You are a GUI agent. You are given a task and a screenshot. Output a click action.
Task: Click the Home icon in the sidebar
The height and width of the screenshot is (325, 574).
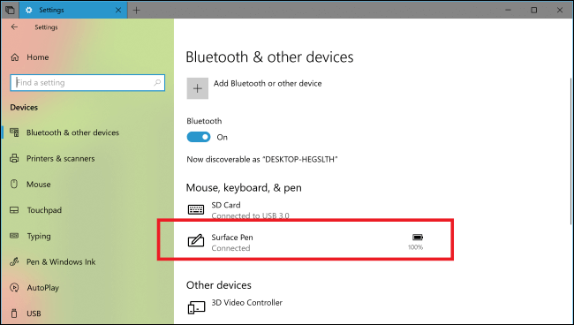pos(15,57)
